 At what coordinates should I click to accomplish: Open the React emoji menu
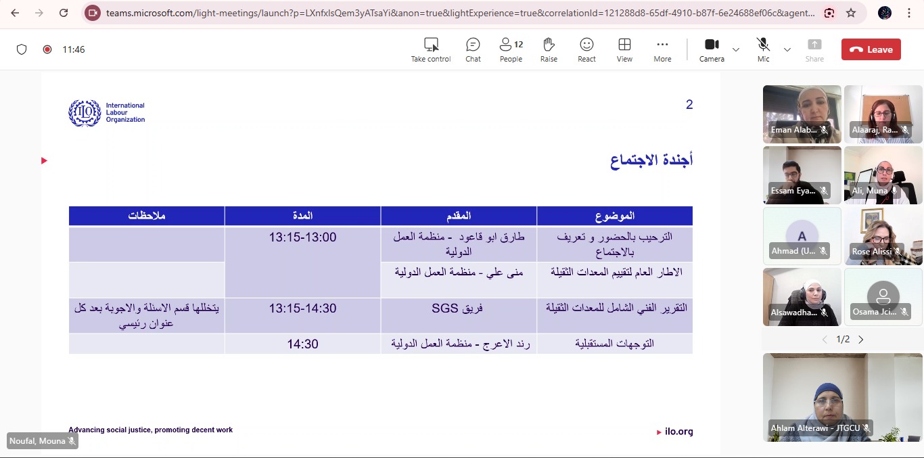[586, 49]
